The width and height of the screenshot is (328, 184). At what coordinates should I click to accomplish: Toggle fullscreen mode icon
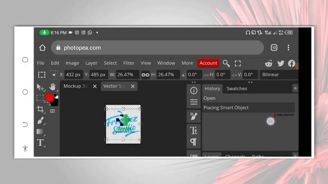click(x=238, y=63)
